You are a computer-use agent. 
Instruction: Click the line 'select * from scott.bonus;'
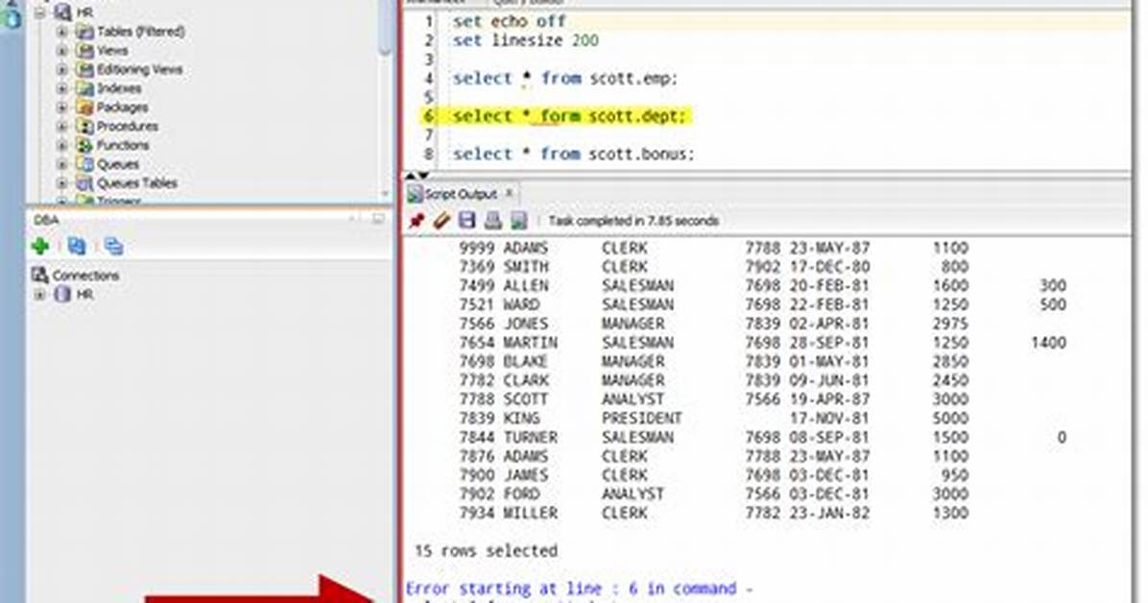click(573, 154)
